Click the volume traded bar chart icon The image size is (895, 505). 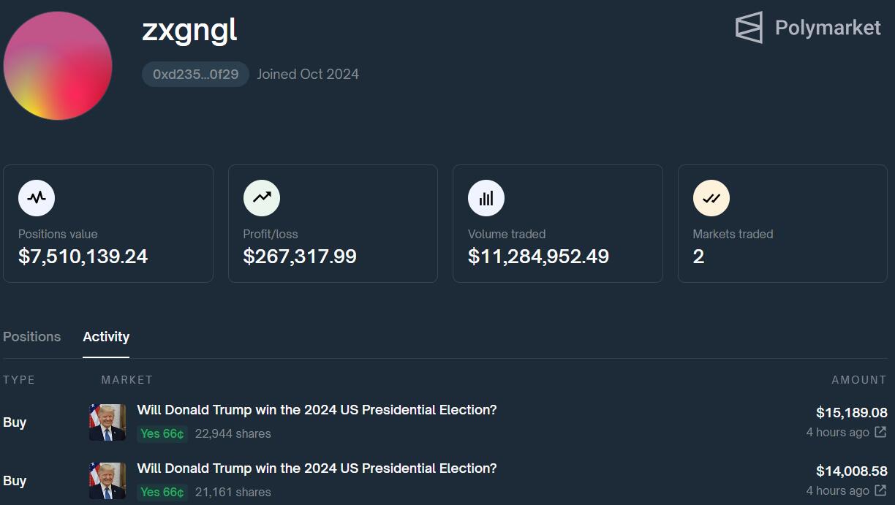pos(486,198)
